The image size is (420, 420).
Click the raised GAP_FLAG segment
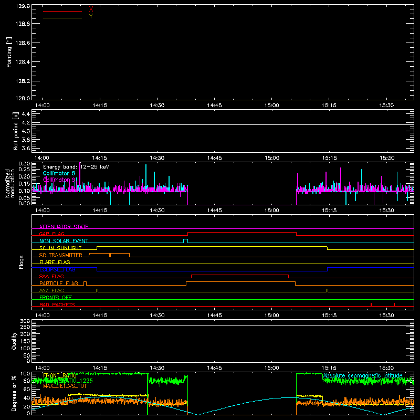coord(242,232)
